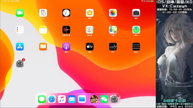Open the Files app in the dock
Image resolution: width=193 pixels, height=108 pixels.
coord(82,99)
